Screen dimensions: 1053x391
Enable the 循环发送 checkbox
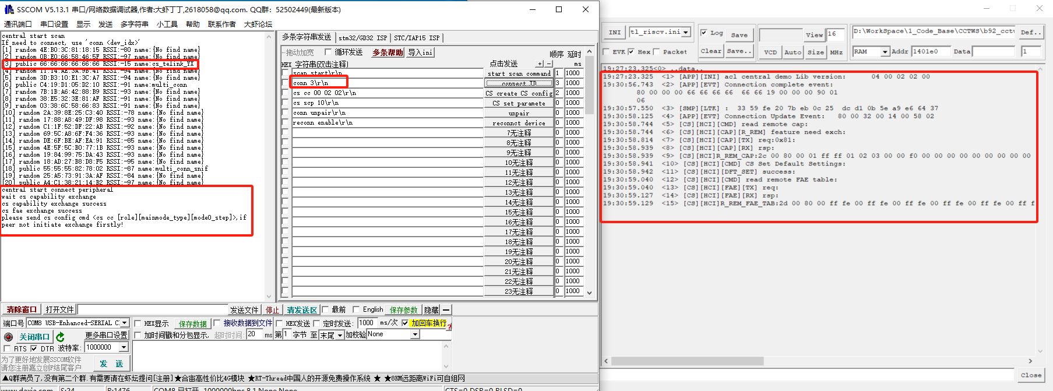click(328, 52)
